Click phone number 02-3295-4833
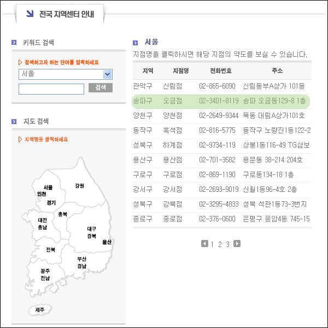The image size is (328, 328). [x=219, y=204]
